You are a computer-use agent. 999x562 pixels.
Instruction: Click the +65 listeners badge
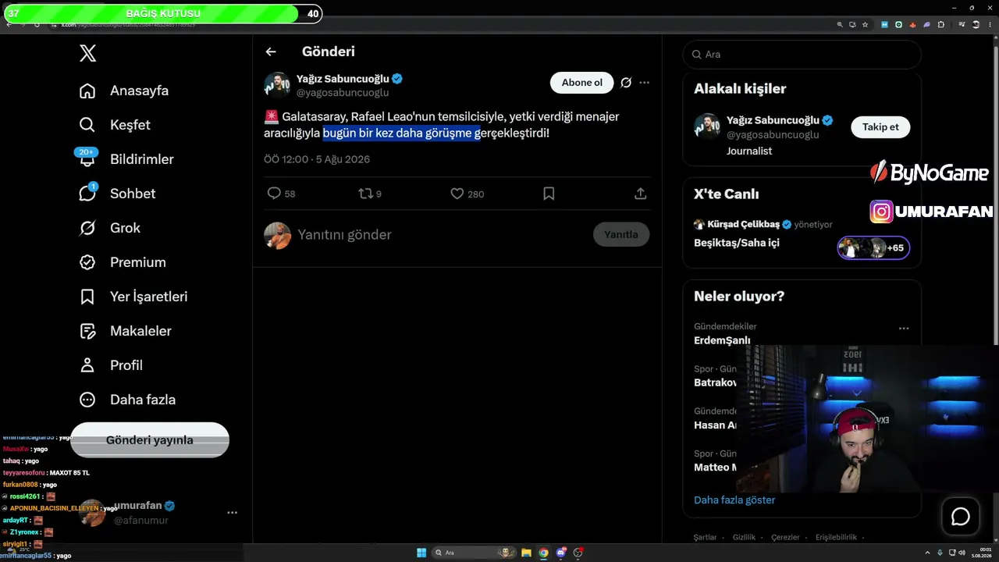pos(873,248)
